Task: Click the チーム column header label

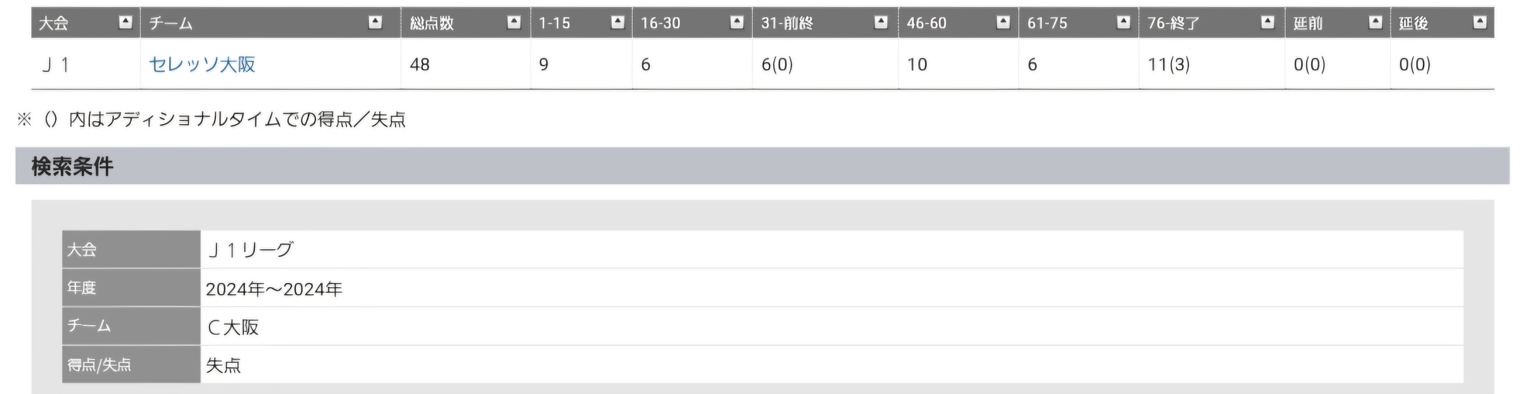Action: coord(171,23)
